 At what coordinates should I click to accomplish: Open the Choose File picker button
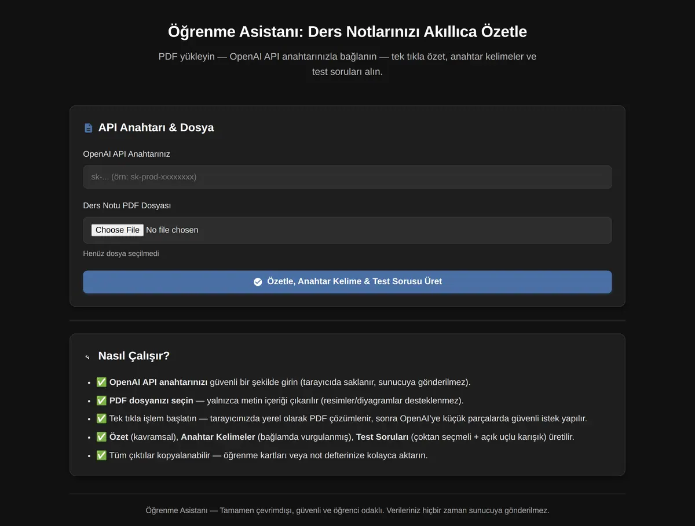pos(117,230)
